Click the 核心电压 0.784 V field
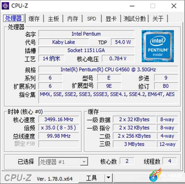Viewport: 185px width, 184px height. [118, 59]
